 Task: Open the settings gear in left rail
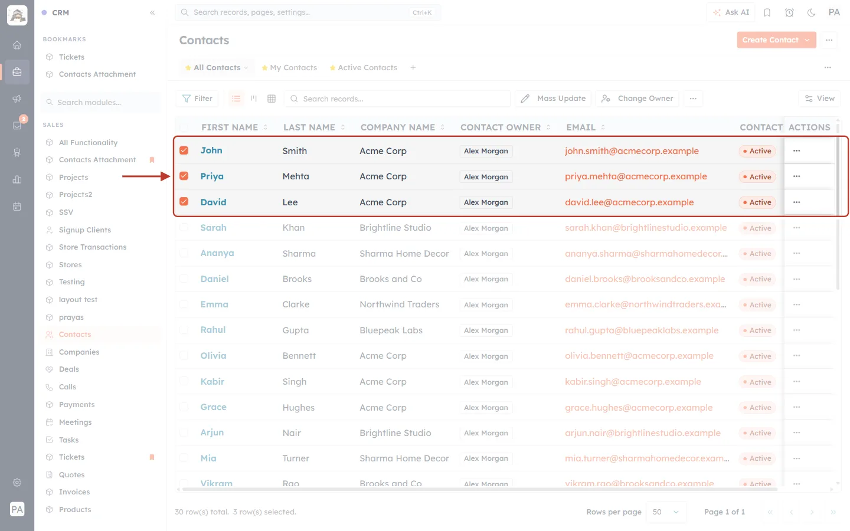click(x=17, y=482)
